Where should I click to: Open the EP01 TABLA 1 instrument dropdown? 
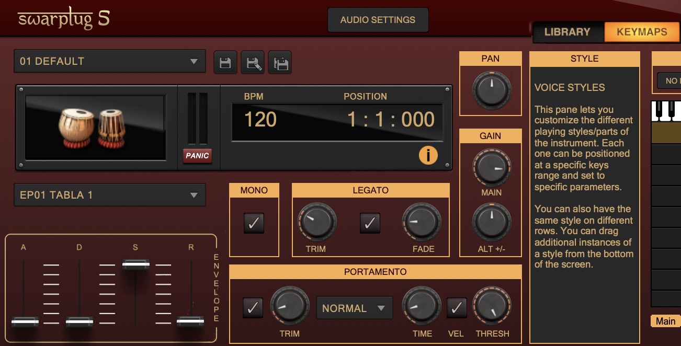pos(110,195)
